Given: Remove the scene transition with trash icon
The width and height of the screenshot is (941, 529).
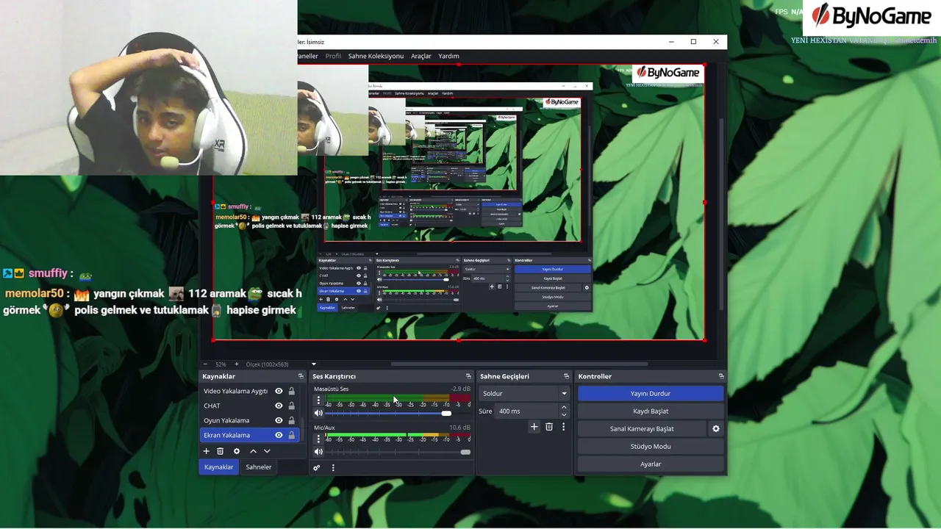Looking at the screenshot, I should (549, 426).
